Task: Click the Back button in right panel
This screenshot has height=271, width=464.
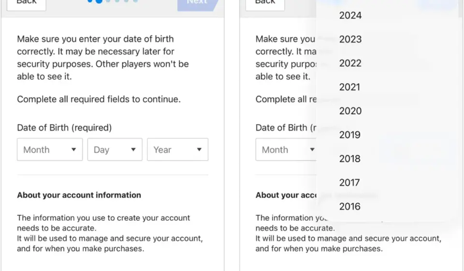Action: click(265, 3)
